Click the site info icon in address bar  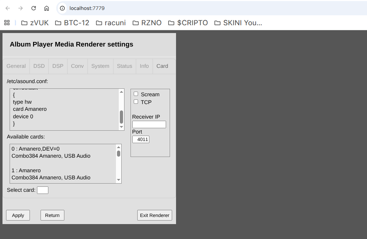(x=62, y=8)
